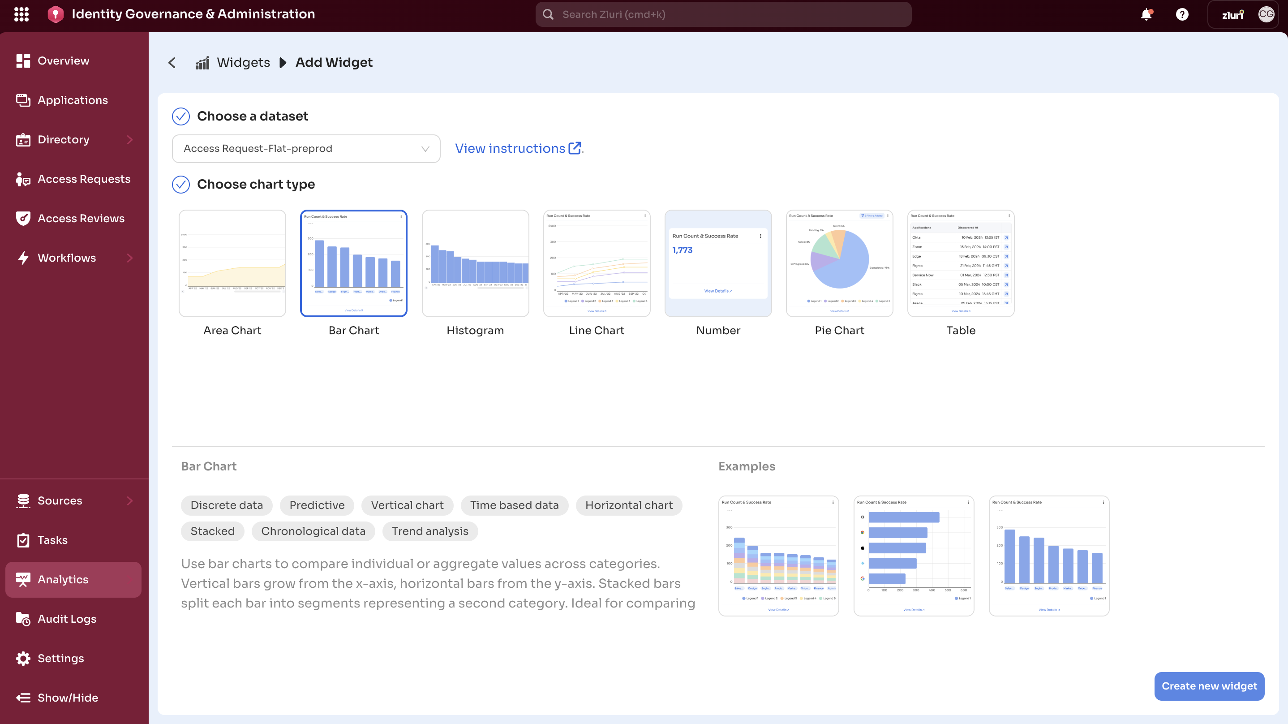Screen dimensions: 1288x724
Task: Click Show/Hide sidebar label
Action: point(68,698)
